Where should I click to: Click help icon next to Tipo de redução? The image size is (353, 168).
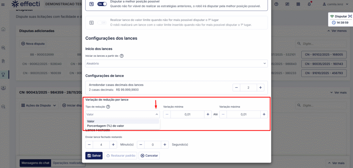[x=108, y=107]
